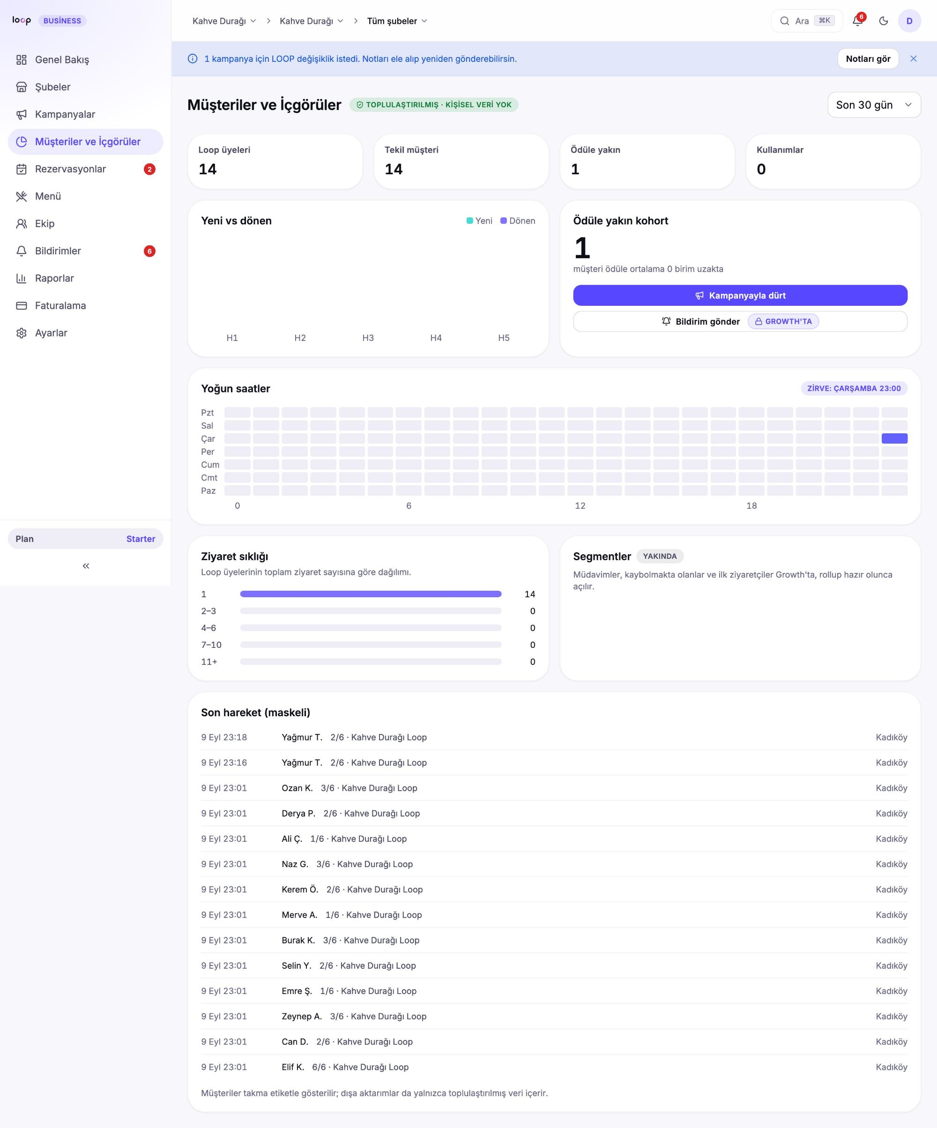Click the Burak K. activity row

tap(554, 940)
